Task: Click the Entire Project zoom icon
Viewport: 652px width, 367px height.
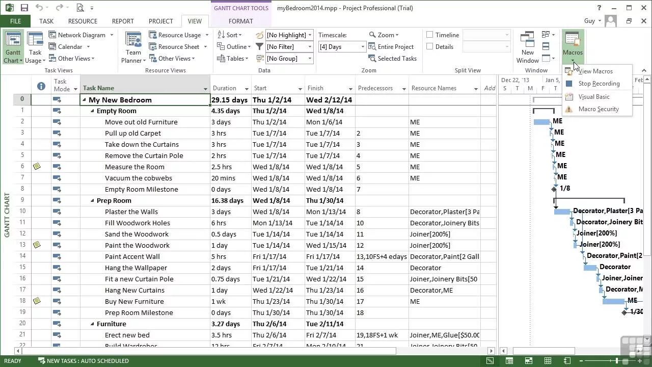Action: pos(372,46)
